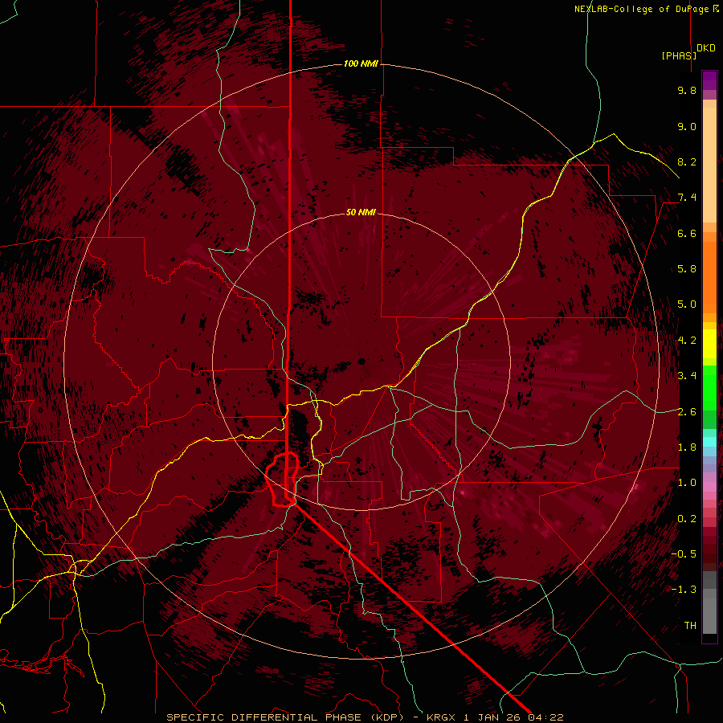This screenshot has height=723, width=723.
Task: Pick the 6.6 value on the scale
Action: 687,233
